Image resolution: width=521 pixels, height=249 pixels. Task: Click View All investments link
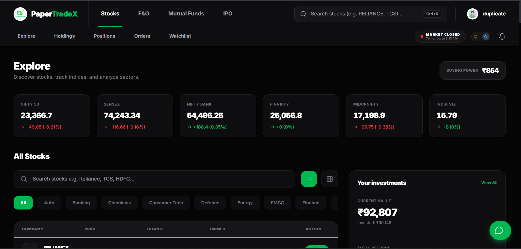[x=489, y=183]
